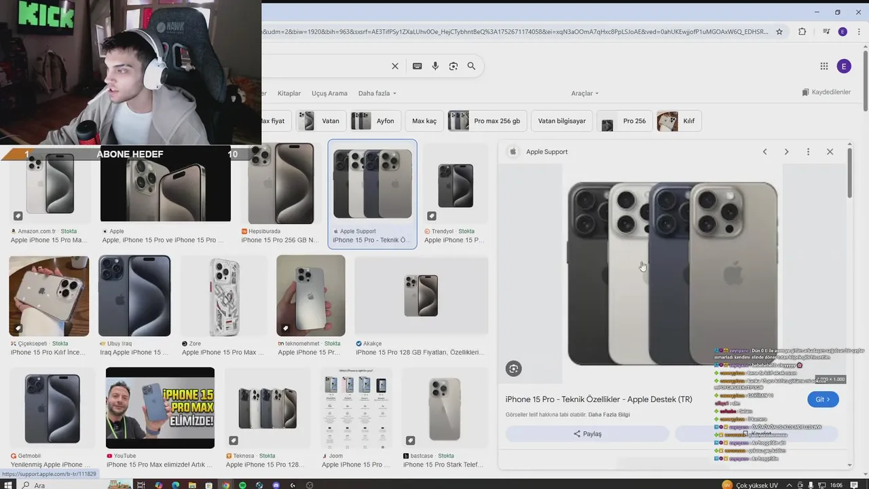
Task: Open Daha Fazla Bilgi link
Action: pos(609,414)
